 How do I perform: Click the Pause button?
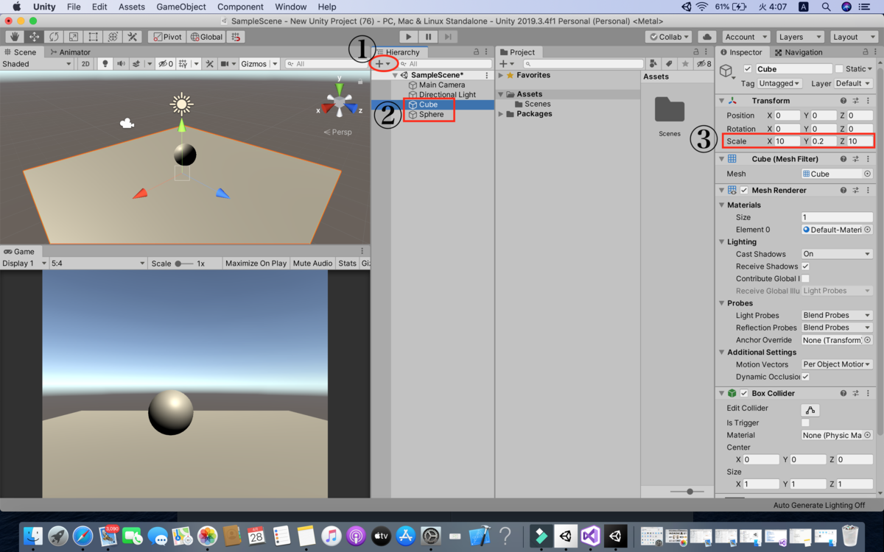[x=428, y=37]
